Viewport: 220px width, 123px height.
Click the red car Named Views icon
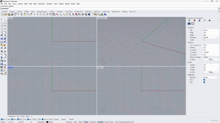click(x=57, y=14)
